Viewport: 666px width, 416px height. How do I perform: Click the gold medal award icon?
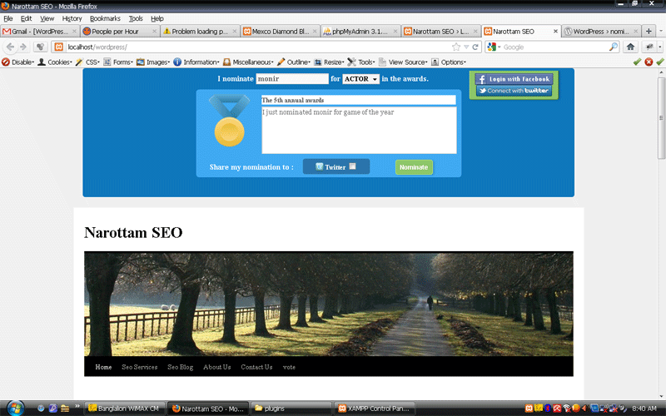point(229,121)
